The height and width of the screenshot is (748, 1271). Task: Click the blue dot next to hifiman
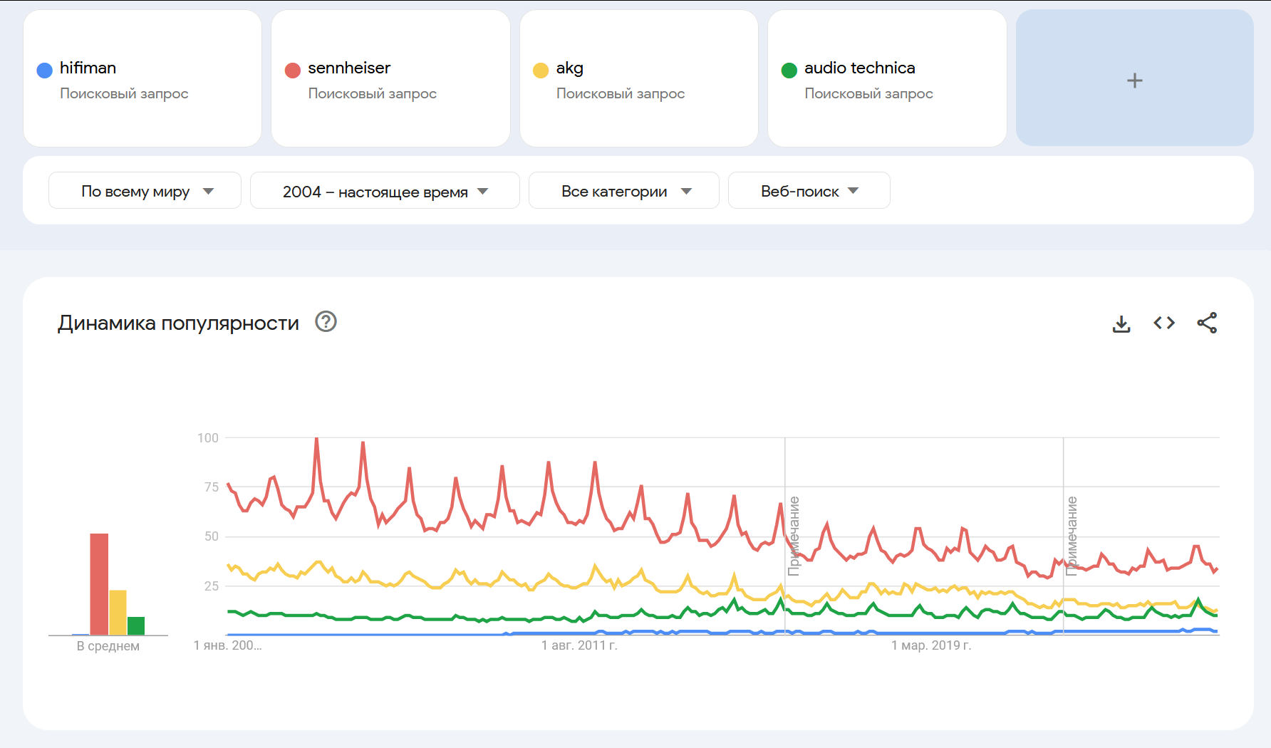(x=44, y=70)
